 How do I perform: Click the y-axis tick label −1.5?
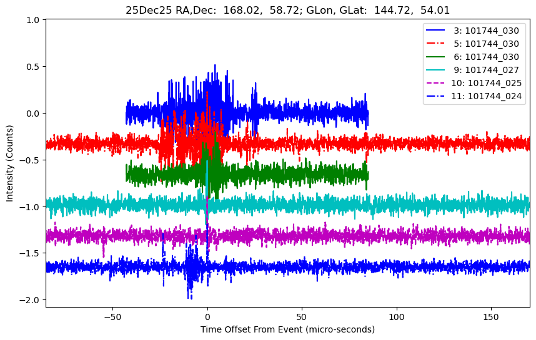pyautogui.click(x=29, y=253)
